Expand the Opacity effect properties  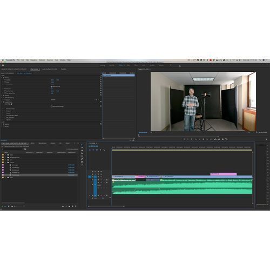click(2, 96)
